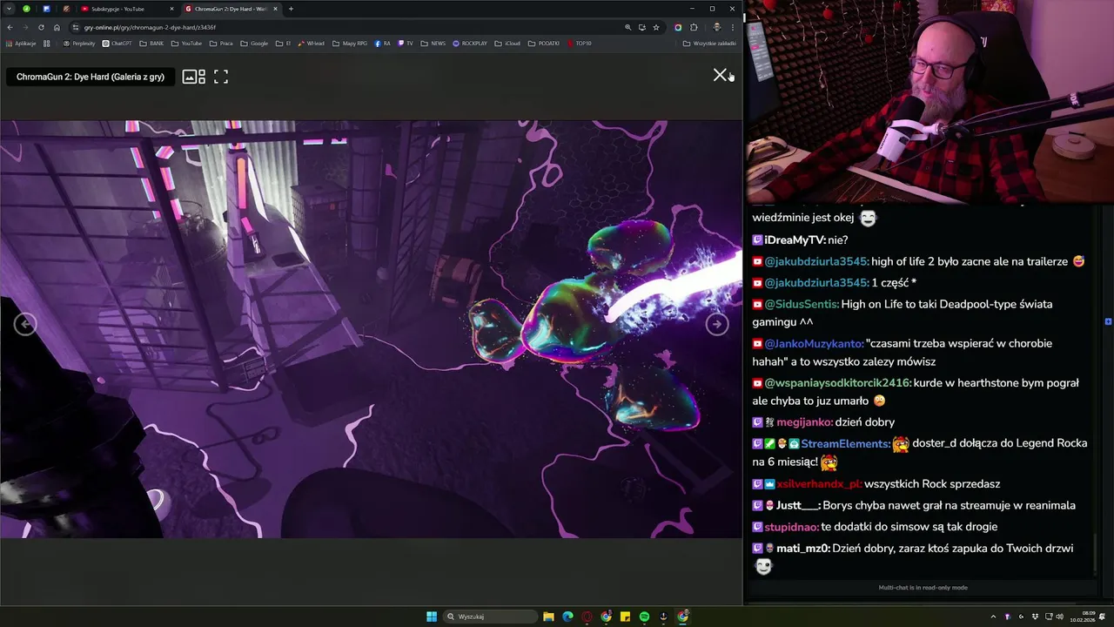1114x627 pixels.
Task: Open the TOP10 bookmark
Action: pos(579,43)
